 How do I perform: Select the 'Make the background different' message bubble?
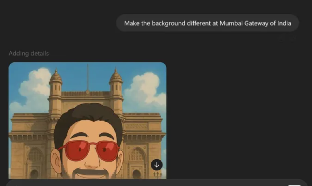point(207,23)
